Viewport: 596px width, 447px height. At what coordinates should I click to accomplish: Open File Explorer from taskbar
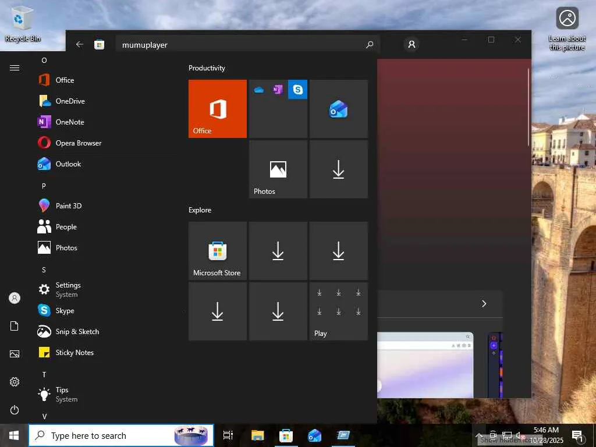258,435
